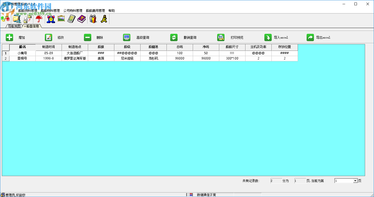Screen dimensions: 374x197
Task: Click the compressed folder toolbar icon
Action: click(x=17, y=19)
